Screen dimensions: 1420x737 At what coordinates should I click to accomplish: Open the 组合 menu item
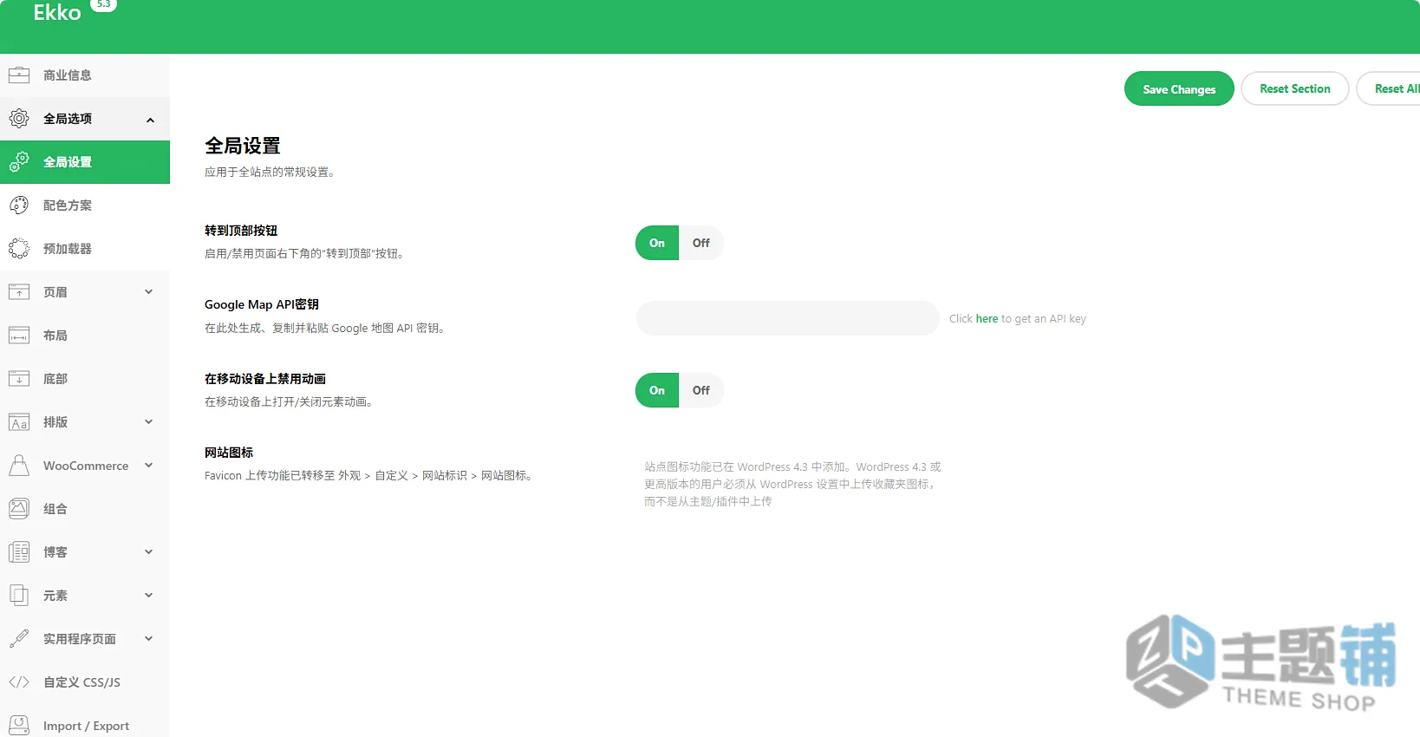tap(85, 509)
